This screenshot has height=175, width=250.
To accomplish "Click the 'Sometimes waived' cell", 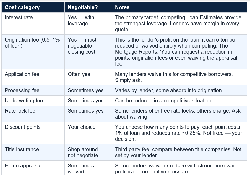I will tap(88, 168).
